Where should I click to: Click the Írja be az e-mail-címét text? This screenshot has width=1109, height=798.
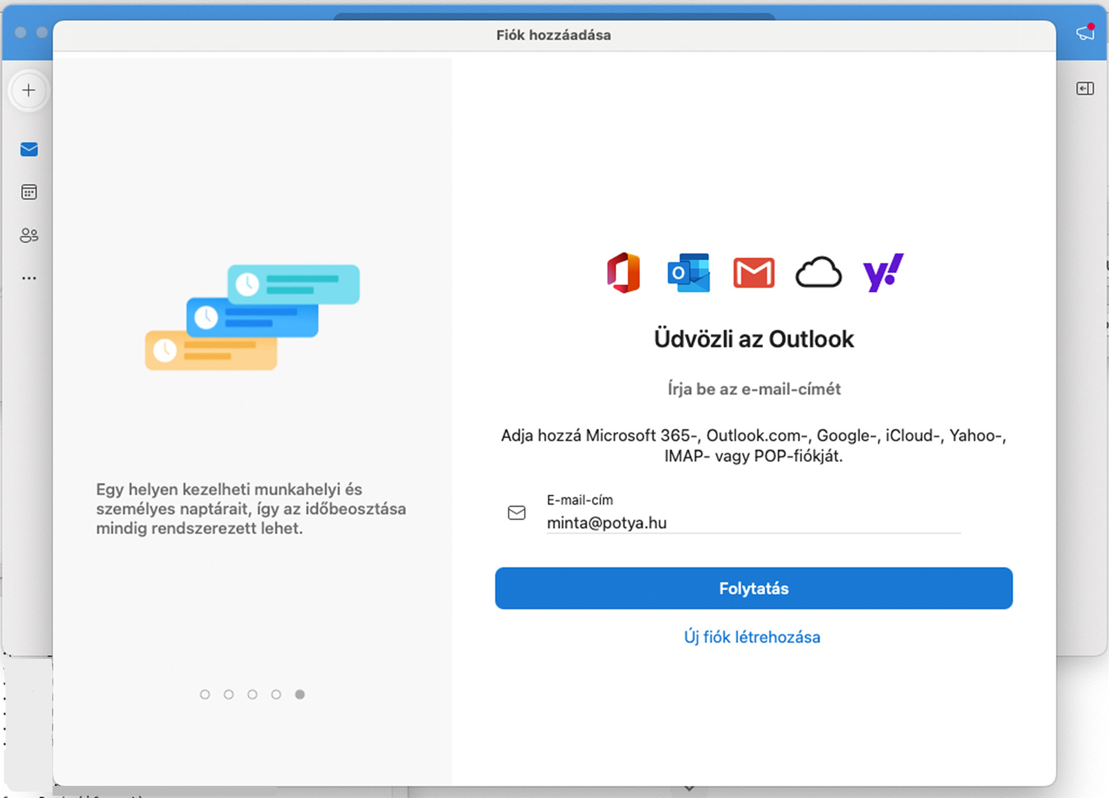pos(754,389)
